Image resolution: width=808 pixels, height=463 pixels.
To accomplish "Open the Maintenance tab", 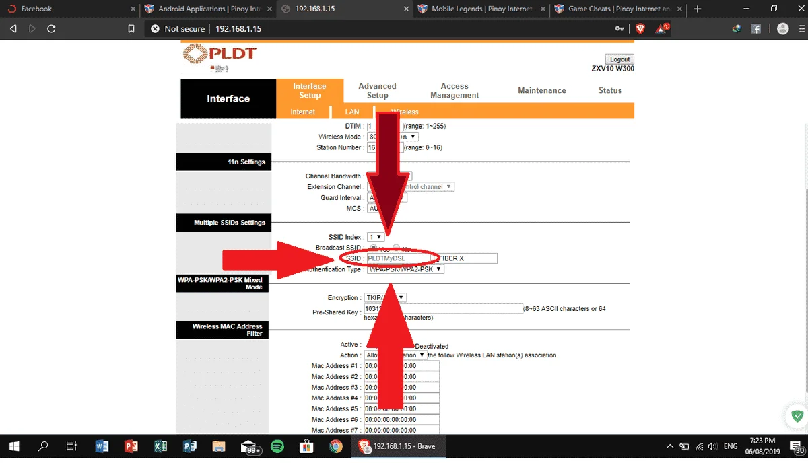I will click(x=542, y=90).
